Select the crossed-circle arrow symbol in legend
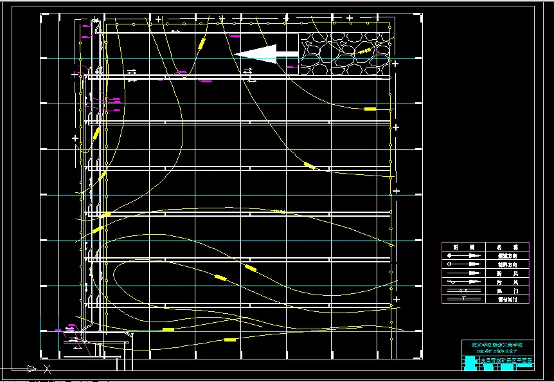This screenshot has height=382, width=554. click(x=464, y=264)
